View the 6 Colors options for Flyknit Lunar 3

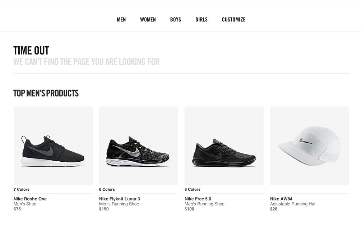tap(107, 189)
